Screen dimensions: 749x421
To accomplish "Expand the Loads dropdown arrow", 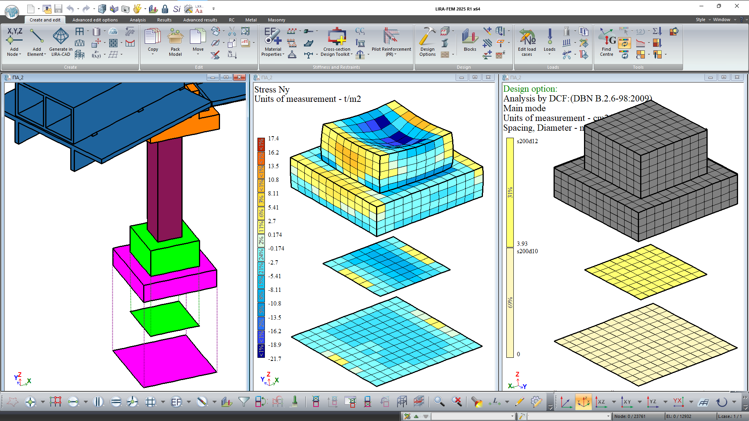I will [x=550, y=54].
